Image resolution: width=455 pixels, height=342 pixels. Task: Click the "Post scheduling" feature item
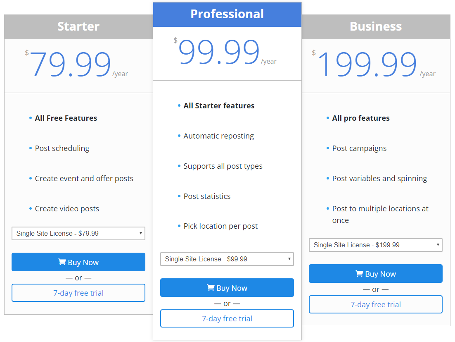(62, 148)
